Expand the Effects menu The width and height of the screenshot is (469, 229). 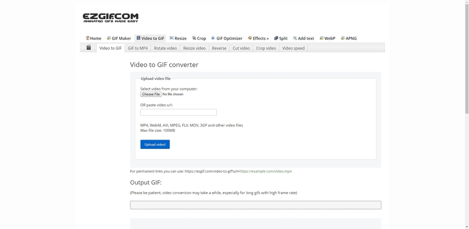(x=258, y=38)
